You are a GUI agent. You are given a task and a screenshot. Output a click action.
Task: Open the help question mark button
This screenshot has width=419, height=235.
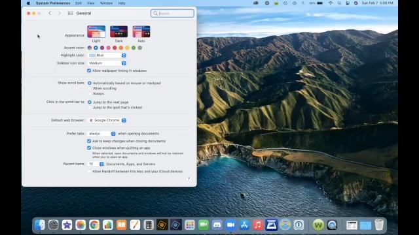pyautogui.click(x=189, y=179)
